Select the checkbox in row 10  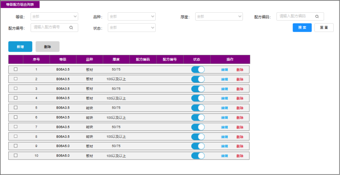[15, 155]
